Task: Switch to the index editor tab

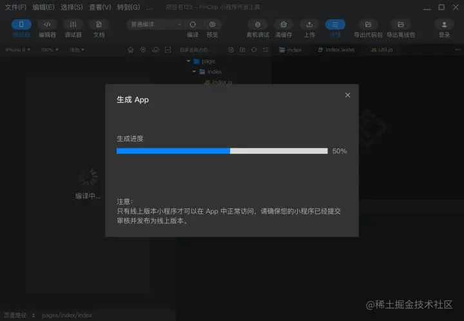Action: pyautogui.click(x=290, y=50)
